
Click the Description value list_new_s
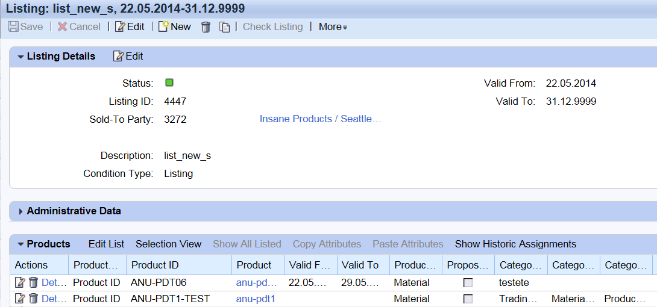[187, 156]
